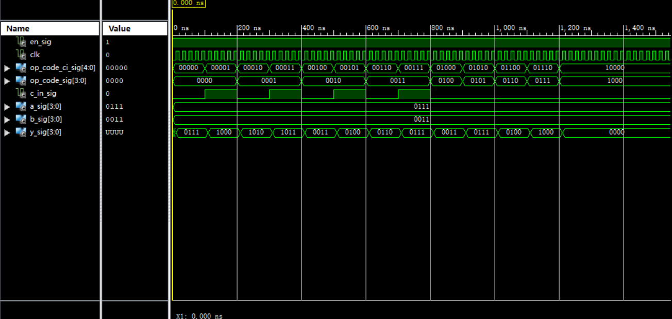Click the en_sig signal icon
The height and width of the screenshot is (319, 672).
[21, 42]
